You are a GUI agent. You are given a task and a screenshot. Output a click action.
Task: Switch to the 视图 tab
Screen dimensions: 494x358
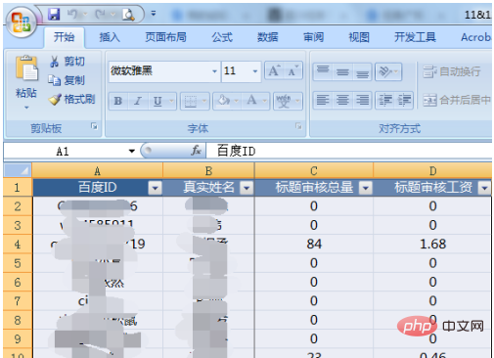[x=359, y=37]
